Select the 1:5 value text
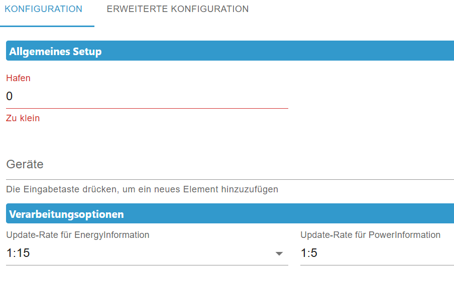Viewport: 454px width, 289px height. click(x=309, y=253)
